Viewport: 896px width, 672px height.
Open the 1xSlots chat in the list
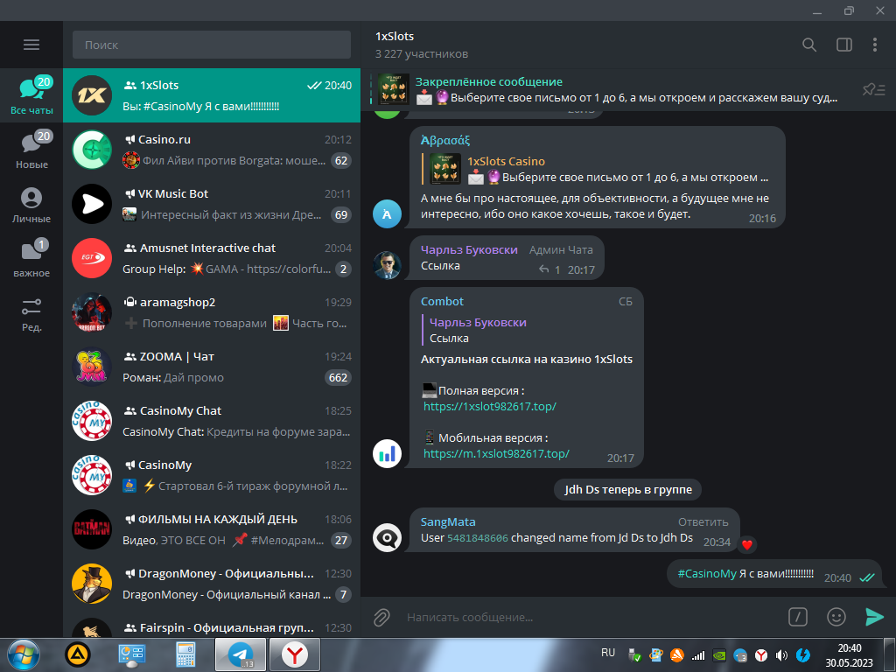212,95
